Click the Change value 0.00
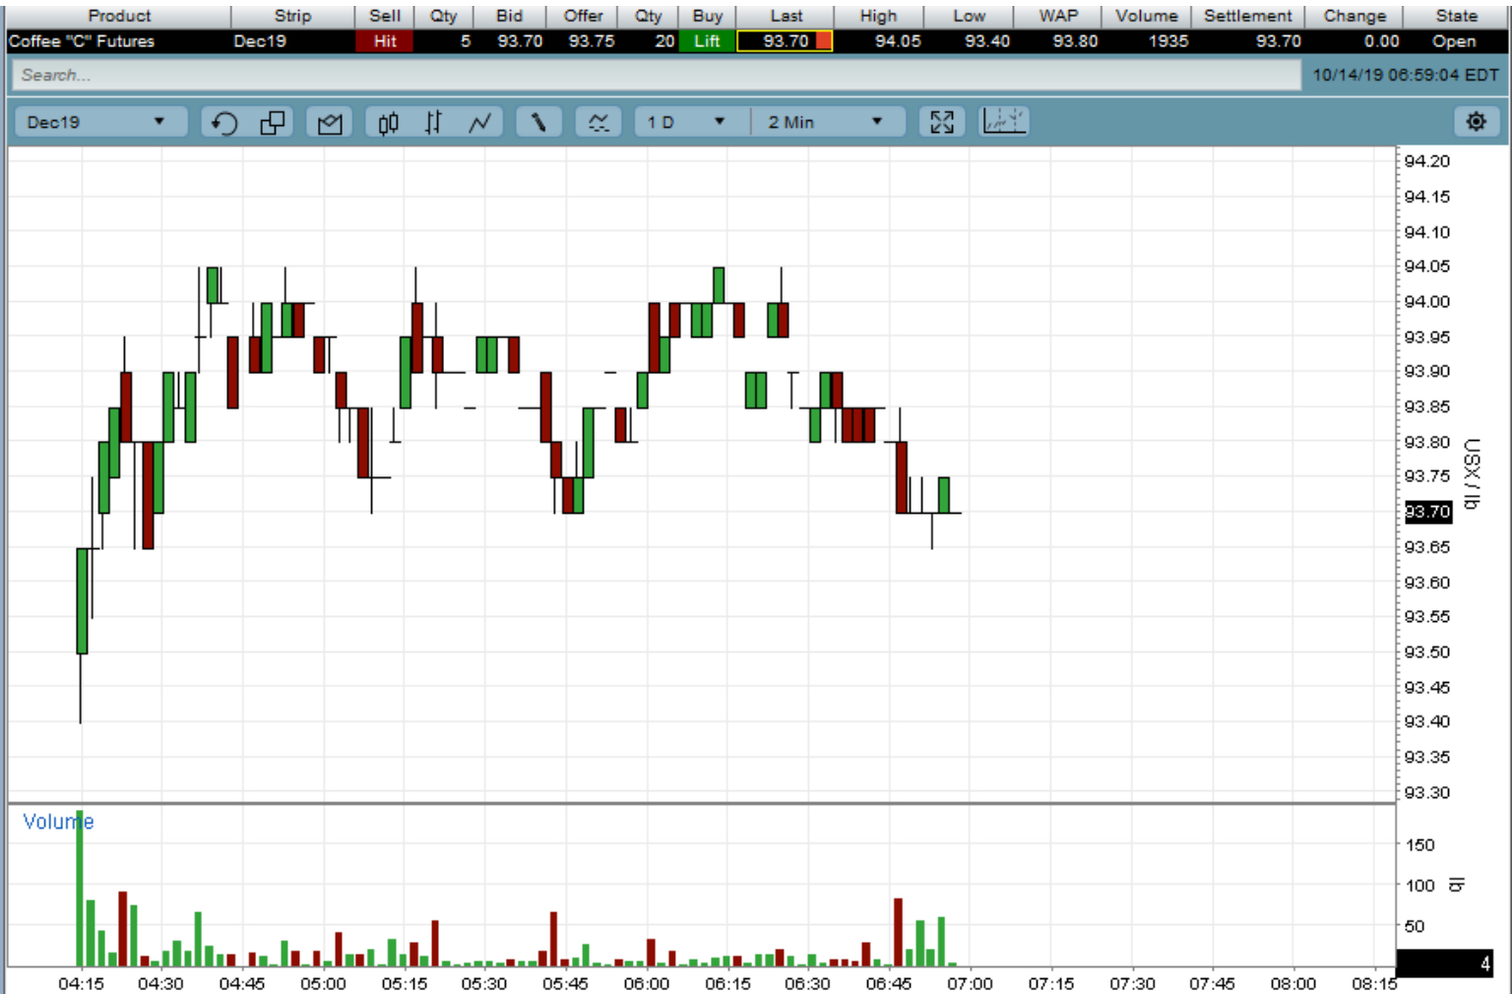The image size is (1512, 994). 1382,41
